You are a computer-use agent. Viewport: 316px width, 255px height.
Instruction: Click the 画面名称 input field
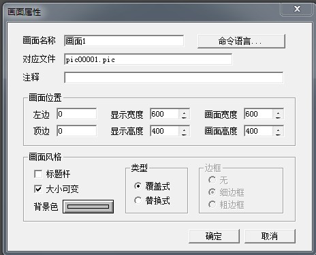[x=124, y=41]
